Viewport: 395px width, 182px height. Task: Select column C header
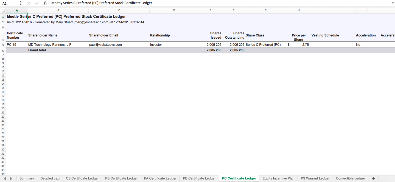pos(119,10)
